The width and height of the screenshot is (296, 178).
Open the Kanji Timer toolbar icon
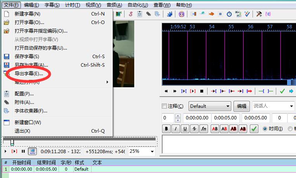tap(238, 14)
